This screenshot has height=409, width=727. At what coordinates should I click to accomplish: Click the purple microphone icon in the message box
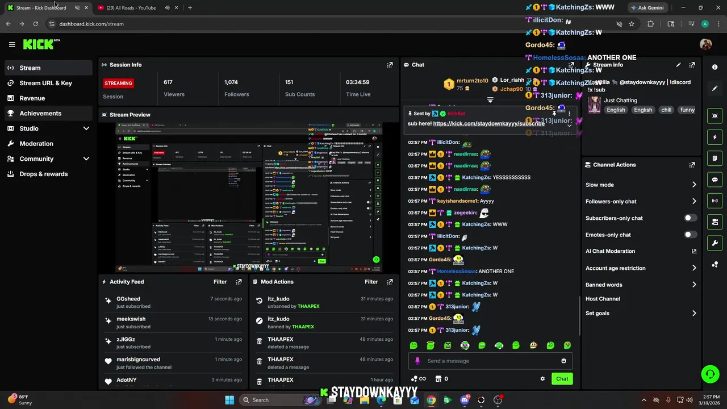417,361
